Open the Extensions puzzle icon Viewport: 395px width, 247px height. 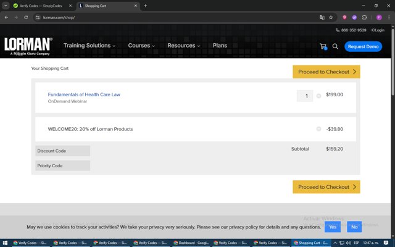pos(364,17)
